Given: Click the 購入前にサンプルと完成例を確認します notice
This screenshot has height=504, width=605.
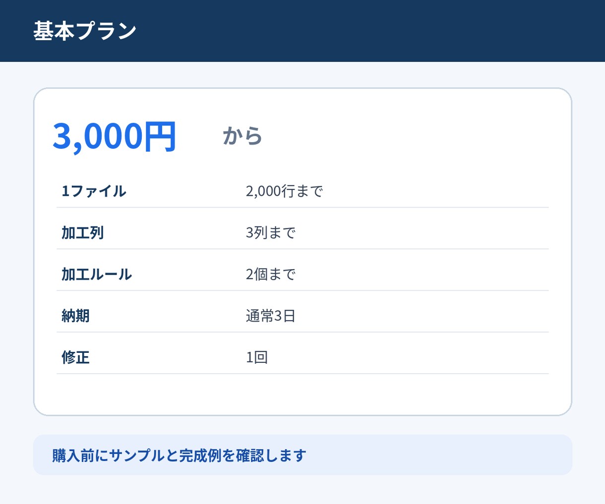Looking at the screenshot, I should pos(302,455).
